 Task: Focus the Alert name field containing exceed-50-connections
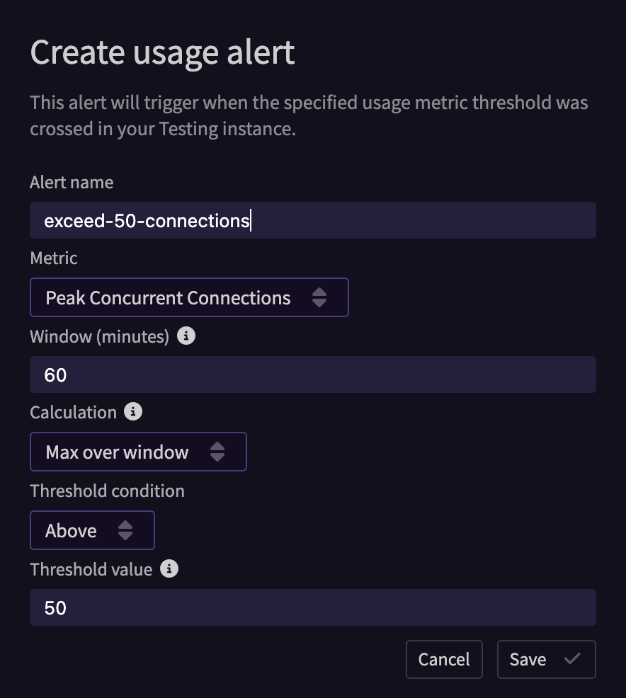pos(313,220)
